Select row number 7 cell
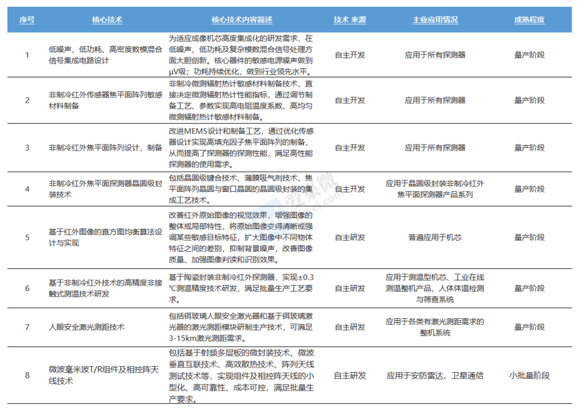 pyautogui.click(x=27, y=327)
